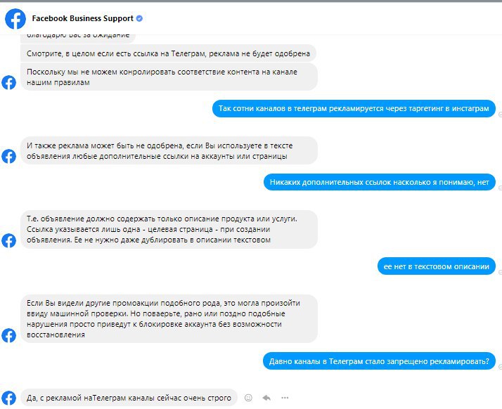Click the message 'И также реклама может быть не одобрена'
Image resolution: width=502 pixels, height=409 pixels.
(x=169, y=150)
